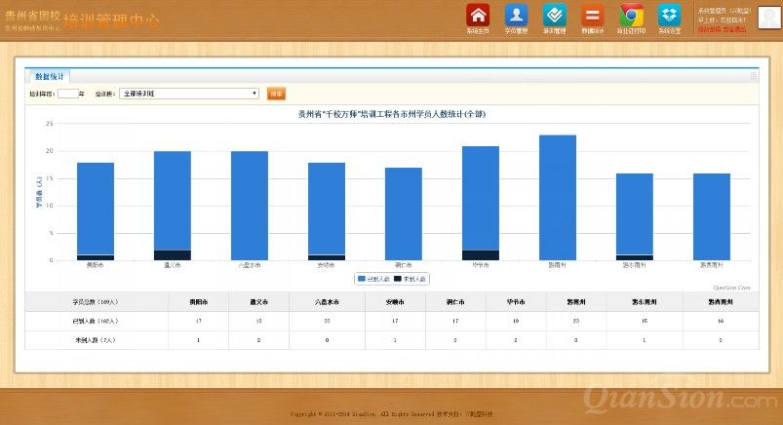
Task: Open the red home icon 系统主页
Action: pos(478,16)
